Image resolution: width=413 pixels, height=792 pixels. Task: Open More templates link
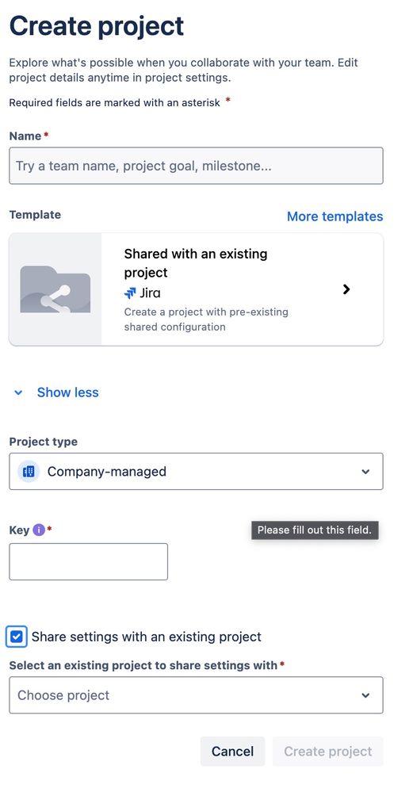[x=335, y=216]
